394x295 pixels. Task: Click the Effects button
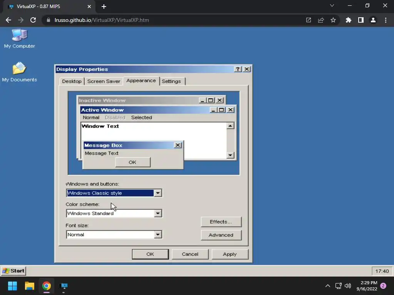click(x=221, y=222)
